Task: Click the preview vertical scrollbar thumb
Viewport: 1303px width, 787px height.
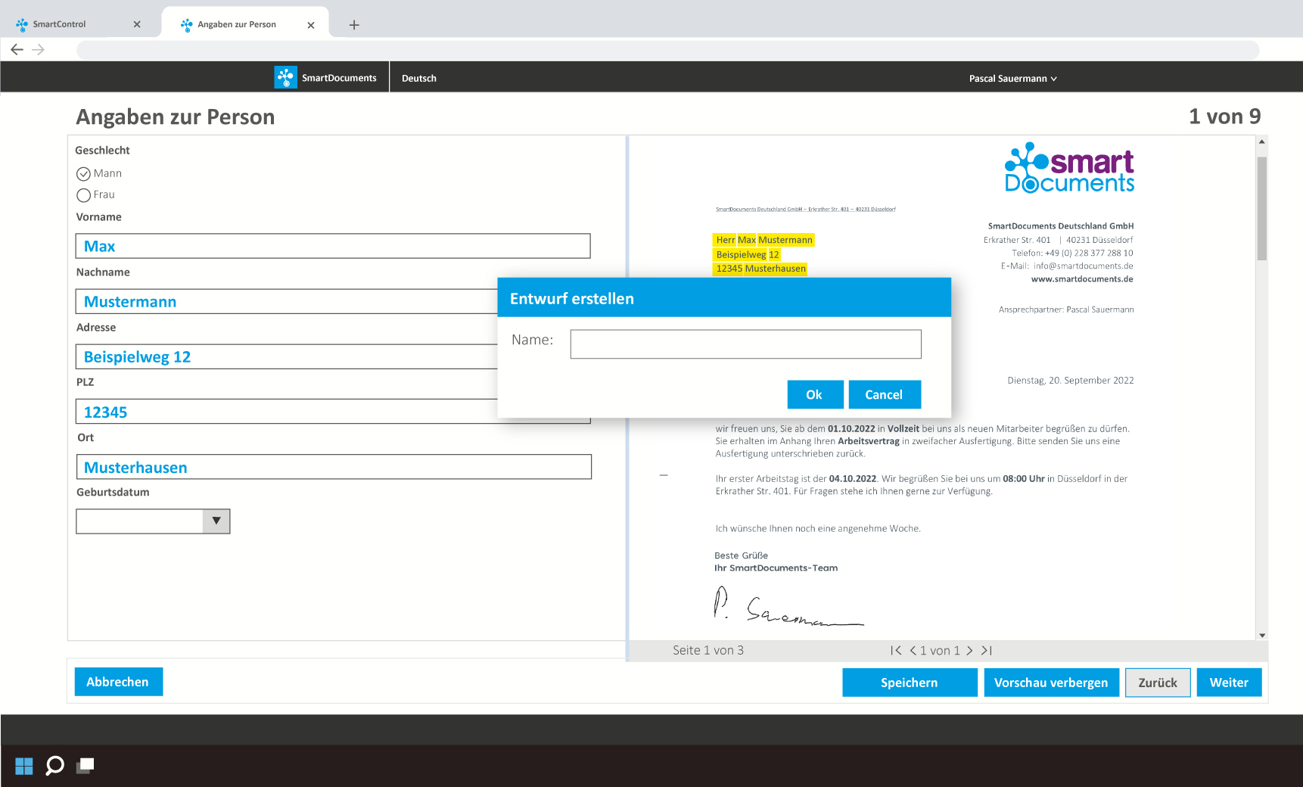Action: tap(1261, 208)
